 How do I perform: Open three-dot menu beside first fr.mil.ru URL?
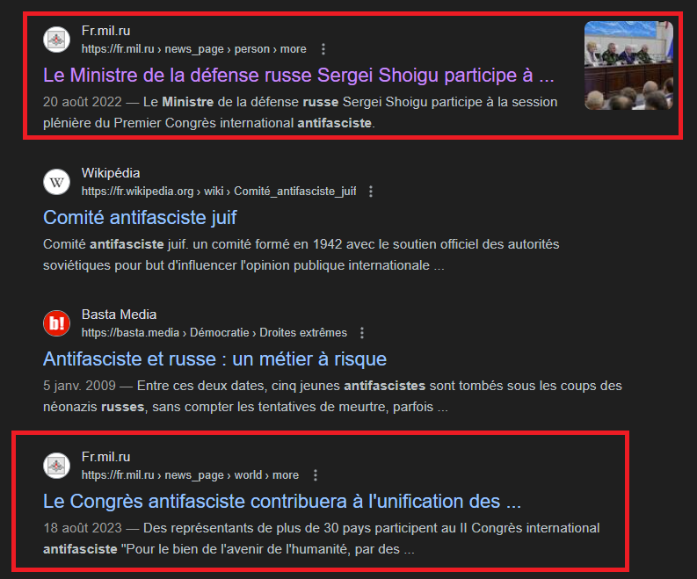323,49
